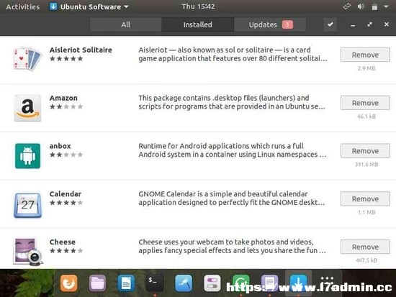Remove Aisleriot Solitaire
The height and width of the screenshot is (297, 396).
tap(365, 55)
